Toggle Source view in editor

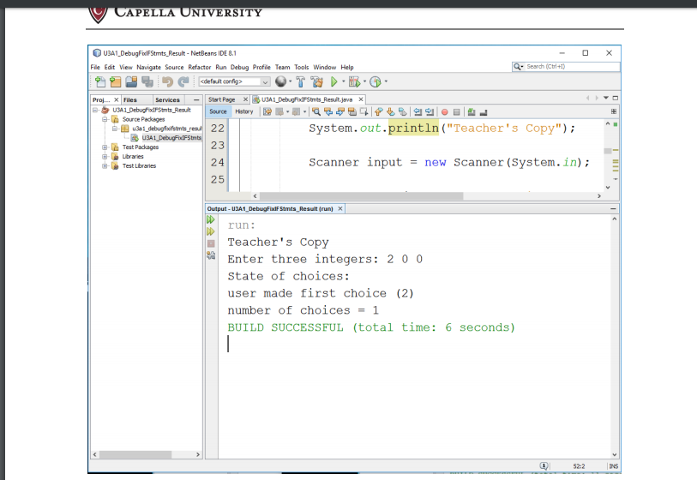(x=218, y=111)
